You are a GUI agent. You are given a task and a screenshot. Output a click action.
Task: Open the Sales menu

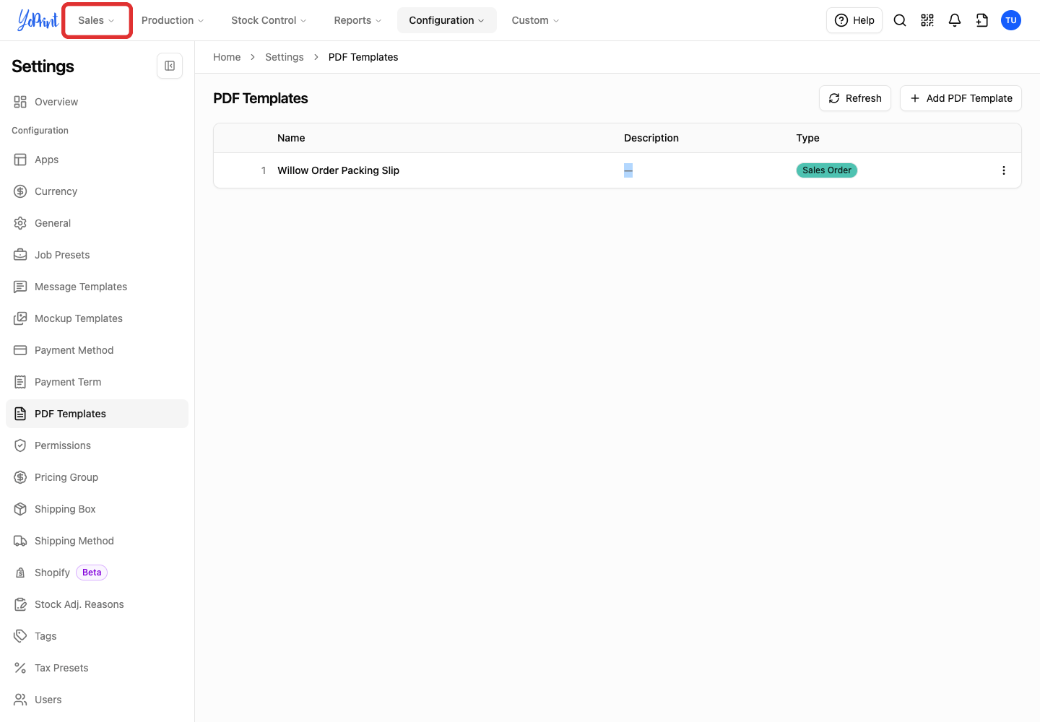[97, 20]
